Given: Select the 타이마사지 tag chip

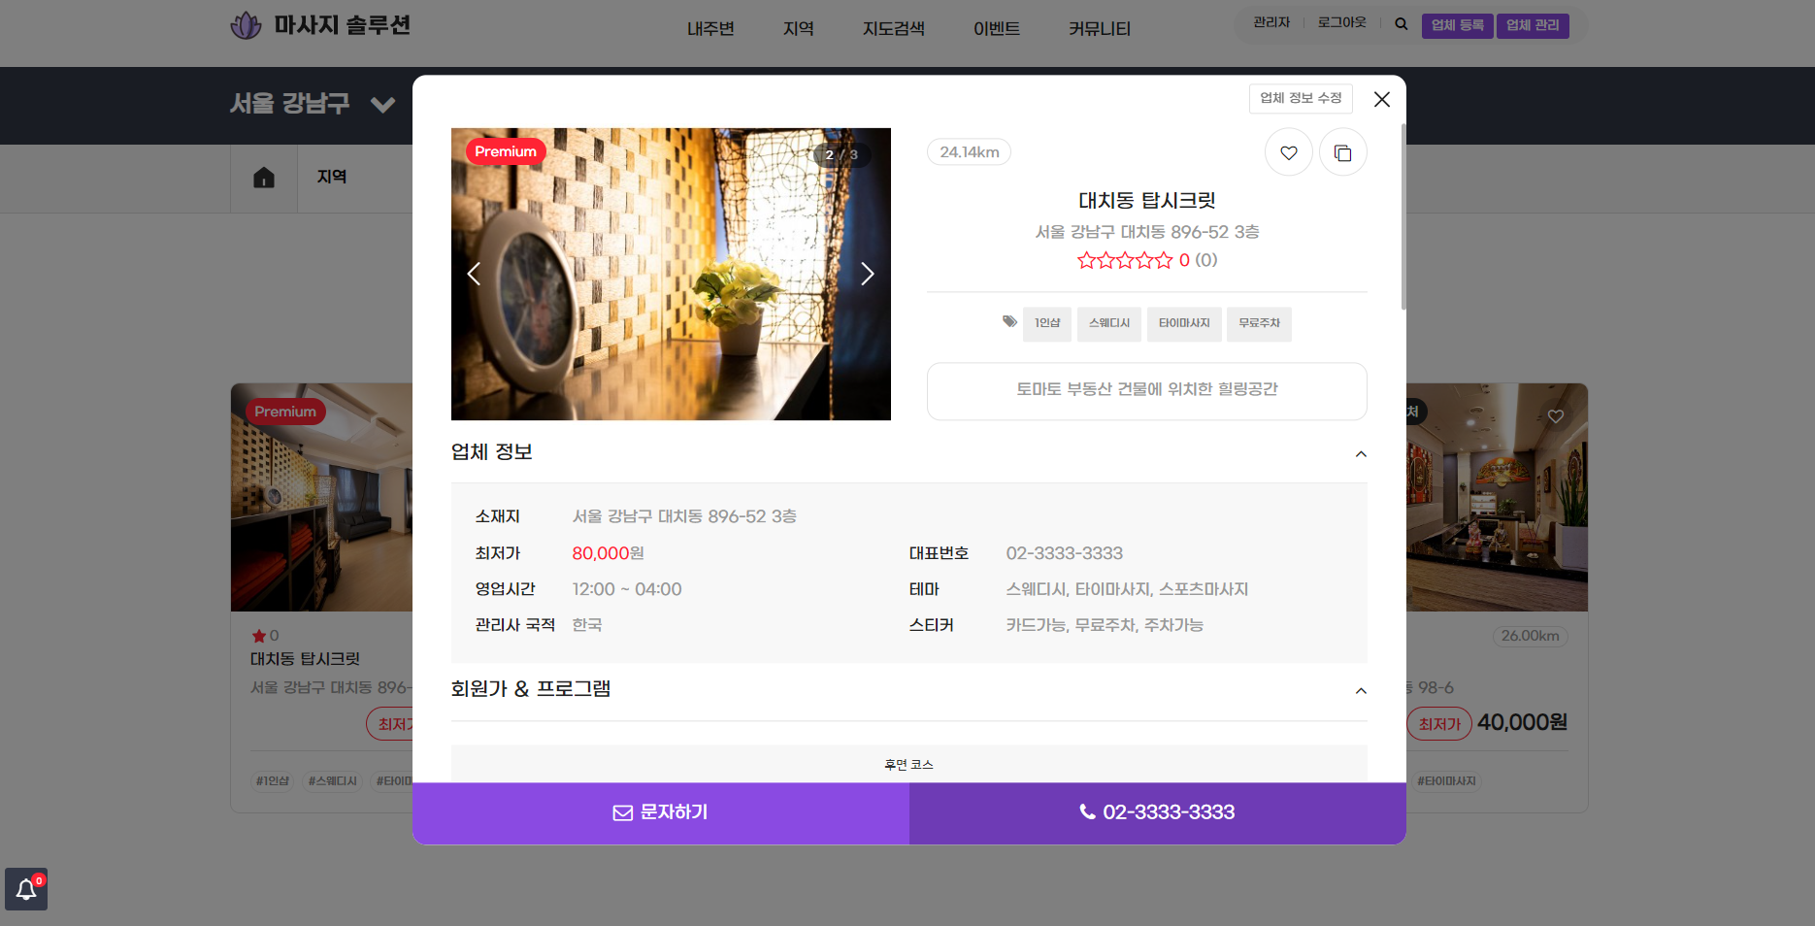Looking at the screenshot, I should coord(1183,323).
